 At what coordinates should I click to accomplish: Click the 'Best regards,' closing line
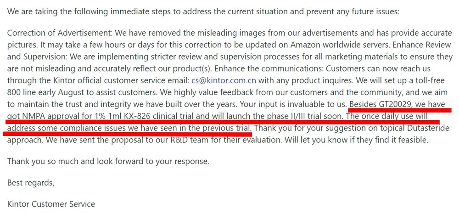pyautogui.click(x=31, y=183)
